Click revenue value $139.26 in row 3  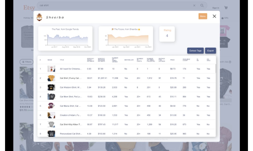pyautogui.click(x=102, y=88)
